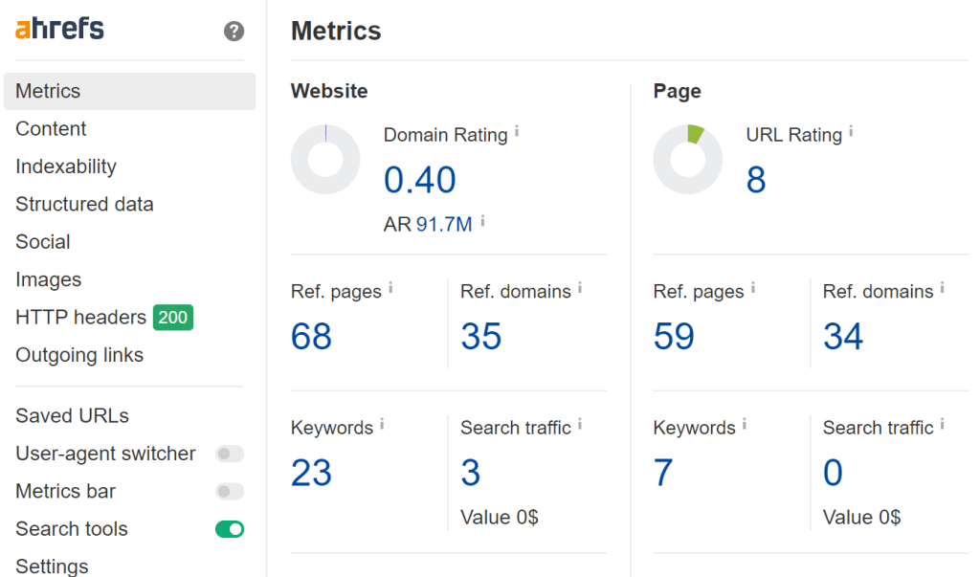Click the help question mark icon
980x577 pixels.
tap(234, 31)
